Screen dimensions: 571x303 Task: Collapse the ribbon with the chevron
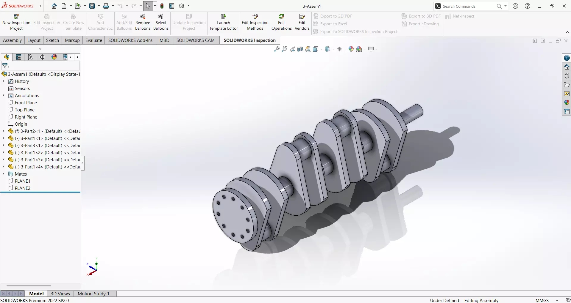coord(567,32)
